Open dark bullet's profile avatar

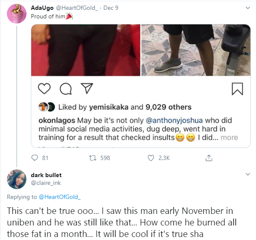[x=17, y=179]
